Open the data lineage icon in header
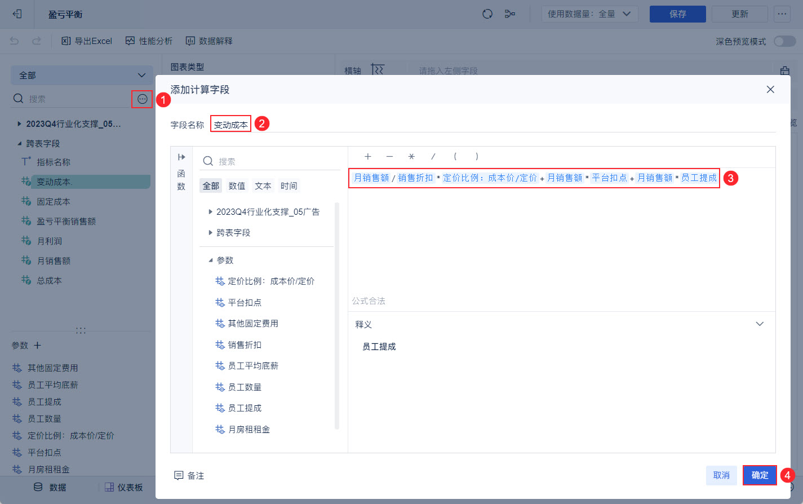This screenshot has width=803, height=504. [x=510, y=14]
